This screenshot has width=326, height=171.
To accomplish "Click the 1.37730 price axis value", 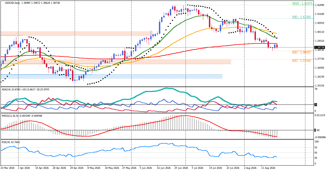I will coord(320,59).
